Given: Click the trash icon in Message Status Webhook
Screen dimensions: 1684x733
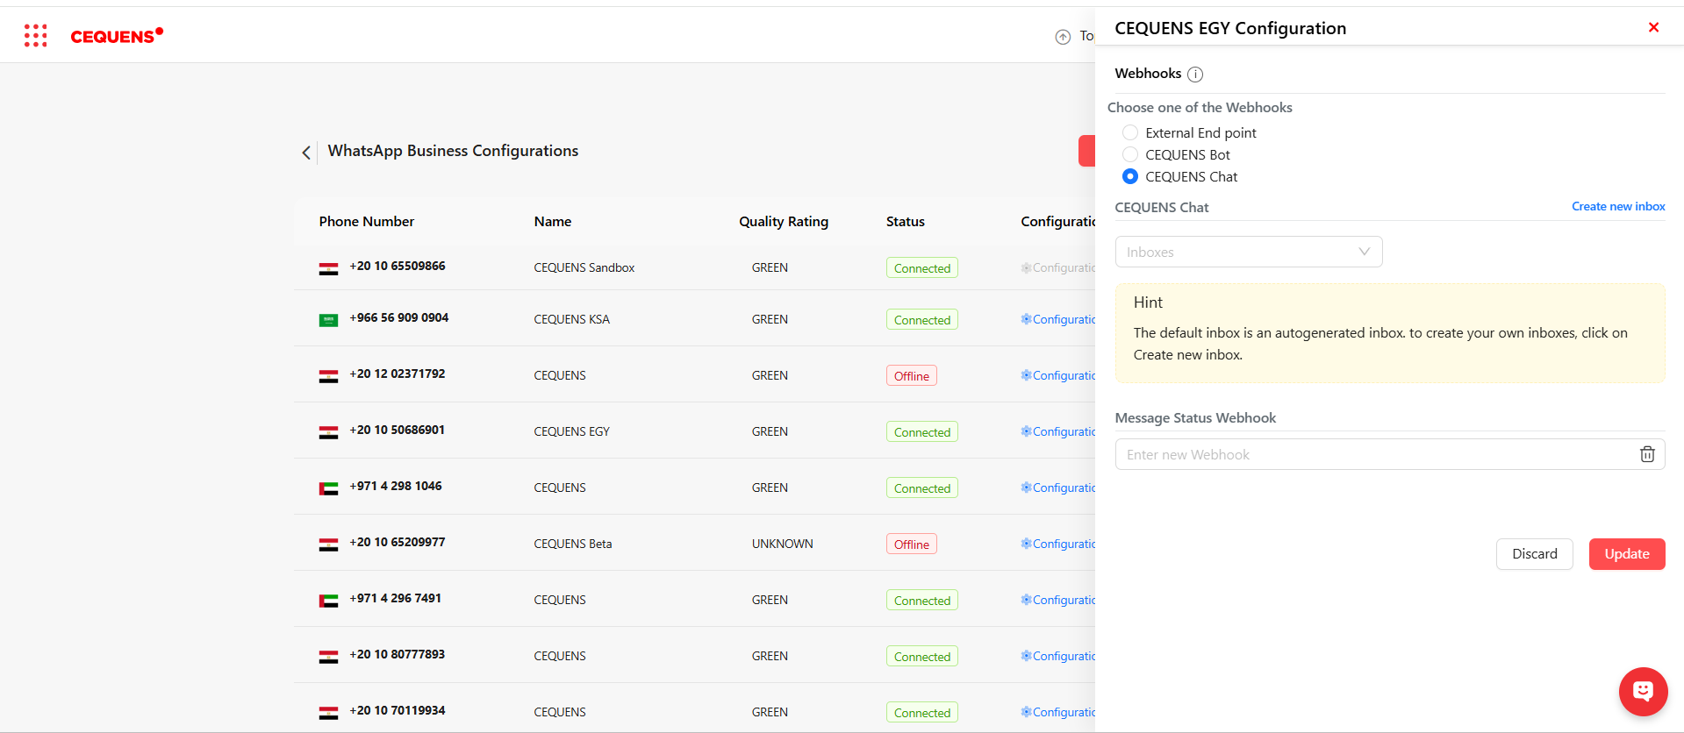Looking at the screenshot, I should [1647, 454].
